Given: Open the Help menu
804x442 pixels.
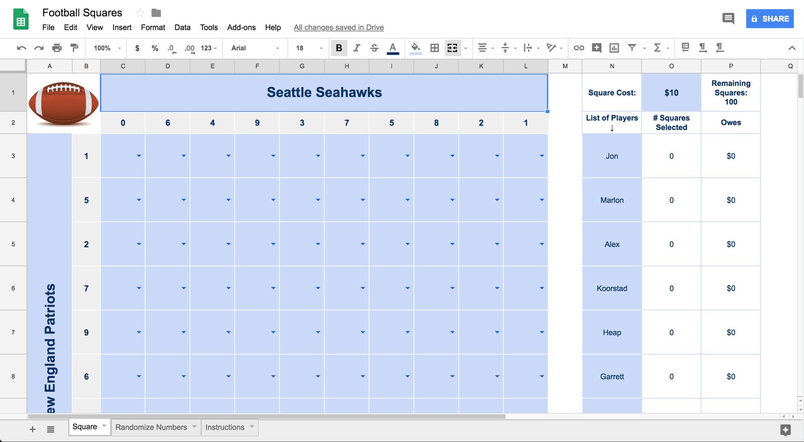Looking at the screenshot, I should (273, 27).
